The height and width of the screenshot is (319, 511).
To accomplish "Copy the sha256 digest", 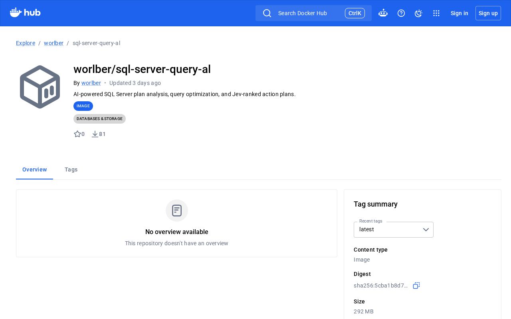I will point(416,286).
